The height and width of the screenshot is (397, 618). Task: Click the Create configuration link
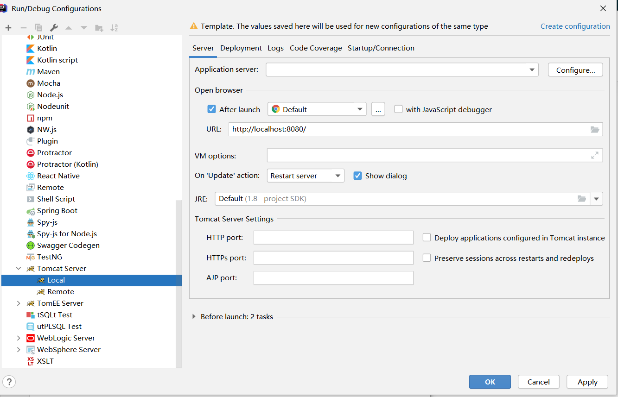pos(575,26)
